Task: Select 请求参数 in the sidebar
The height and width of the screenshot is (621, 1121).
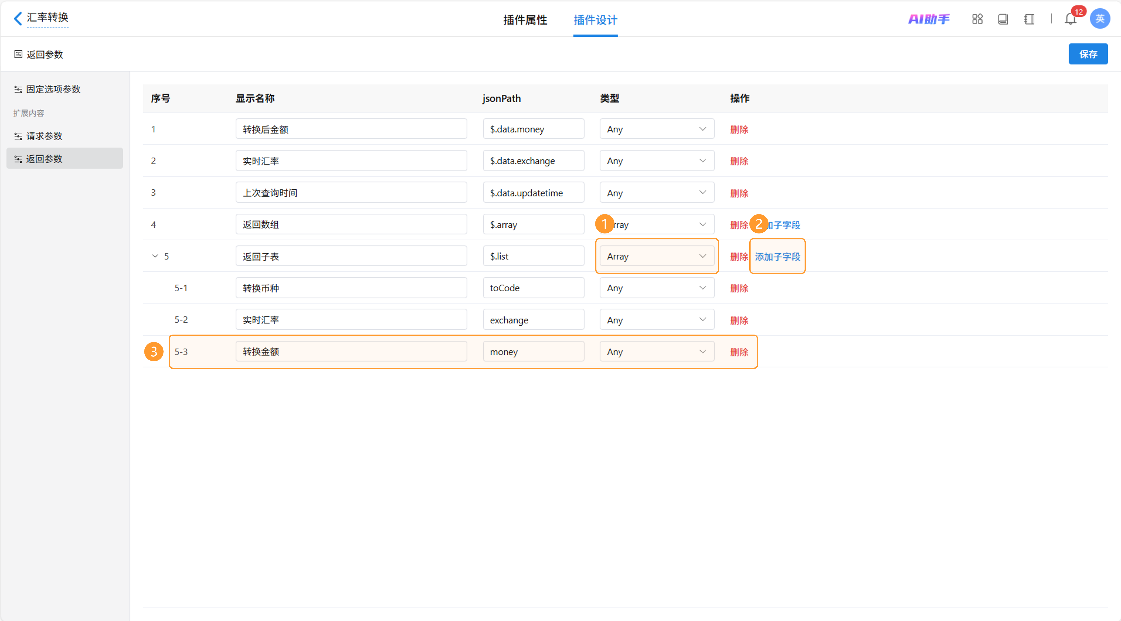Action: point(44,136)
